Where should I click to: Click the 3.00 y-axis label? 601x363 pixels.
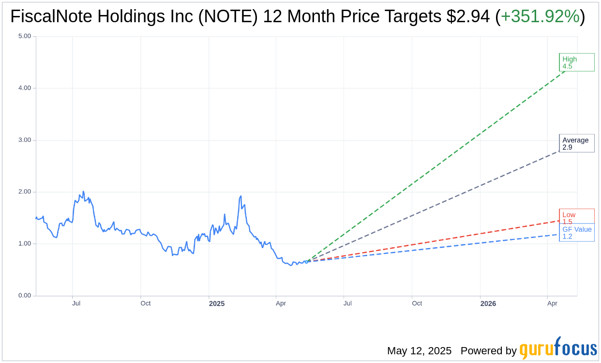pyautogui.click(x=23, y=140)
